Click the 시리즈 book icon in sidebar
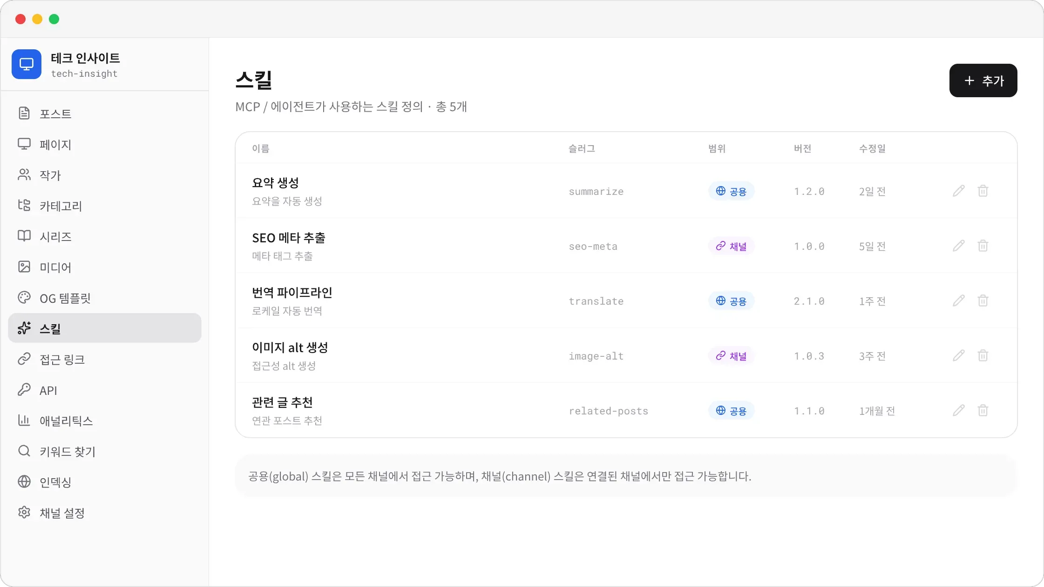This screenshot has height=587, width=1044. click(x=24, y=236)
